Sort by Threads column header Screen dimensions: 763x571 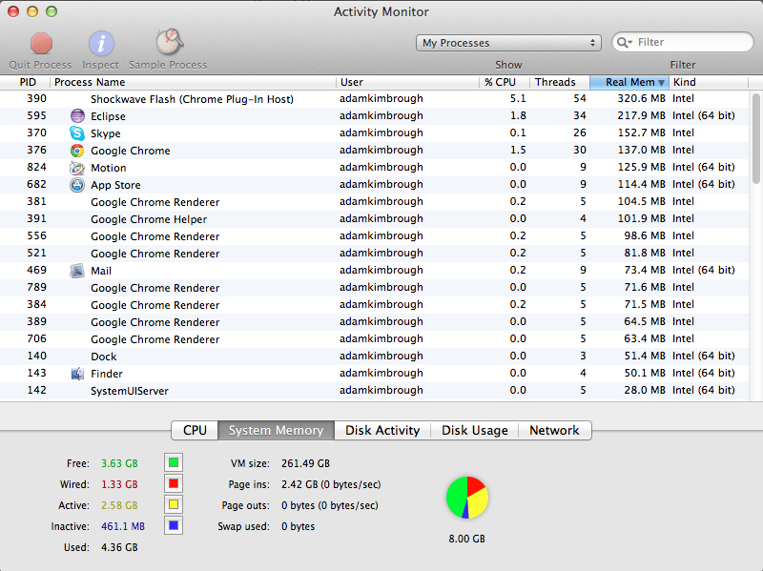coord(560,82)
